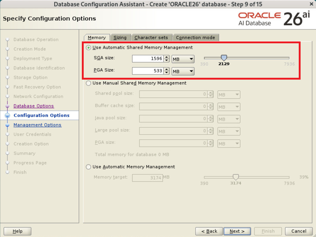The width and height of the screenshot is (316, 237).
Task: Select Use Automatic Memory Management radio
Action: pos(88,167)
